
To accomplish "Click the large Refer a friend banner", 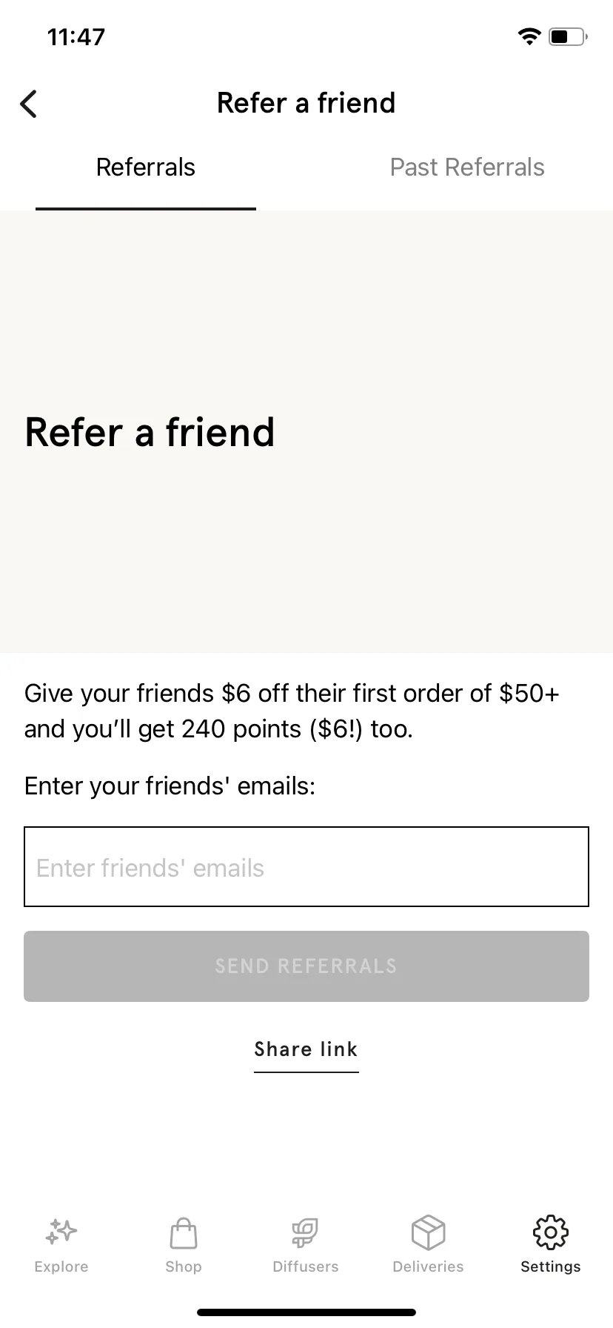I will (x=306, y=431).
